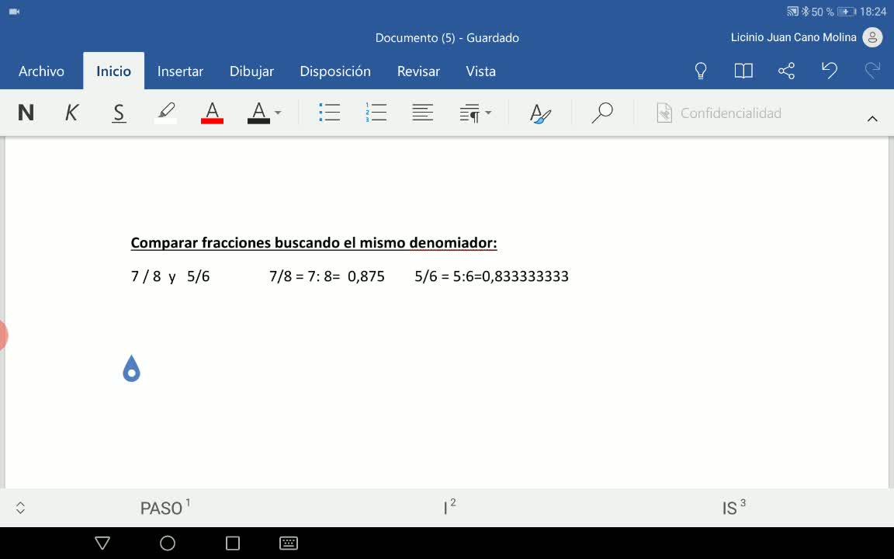Open the account profile avatar
Image resolution: width=894 pixels, height=559 pixels.
coord(872,37)
